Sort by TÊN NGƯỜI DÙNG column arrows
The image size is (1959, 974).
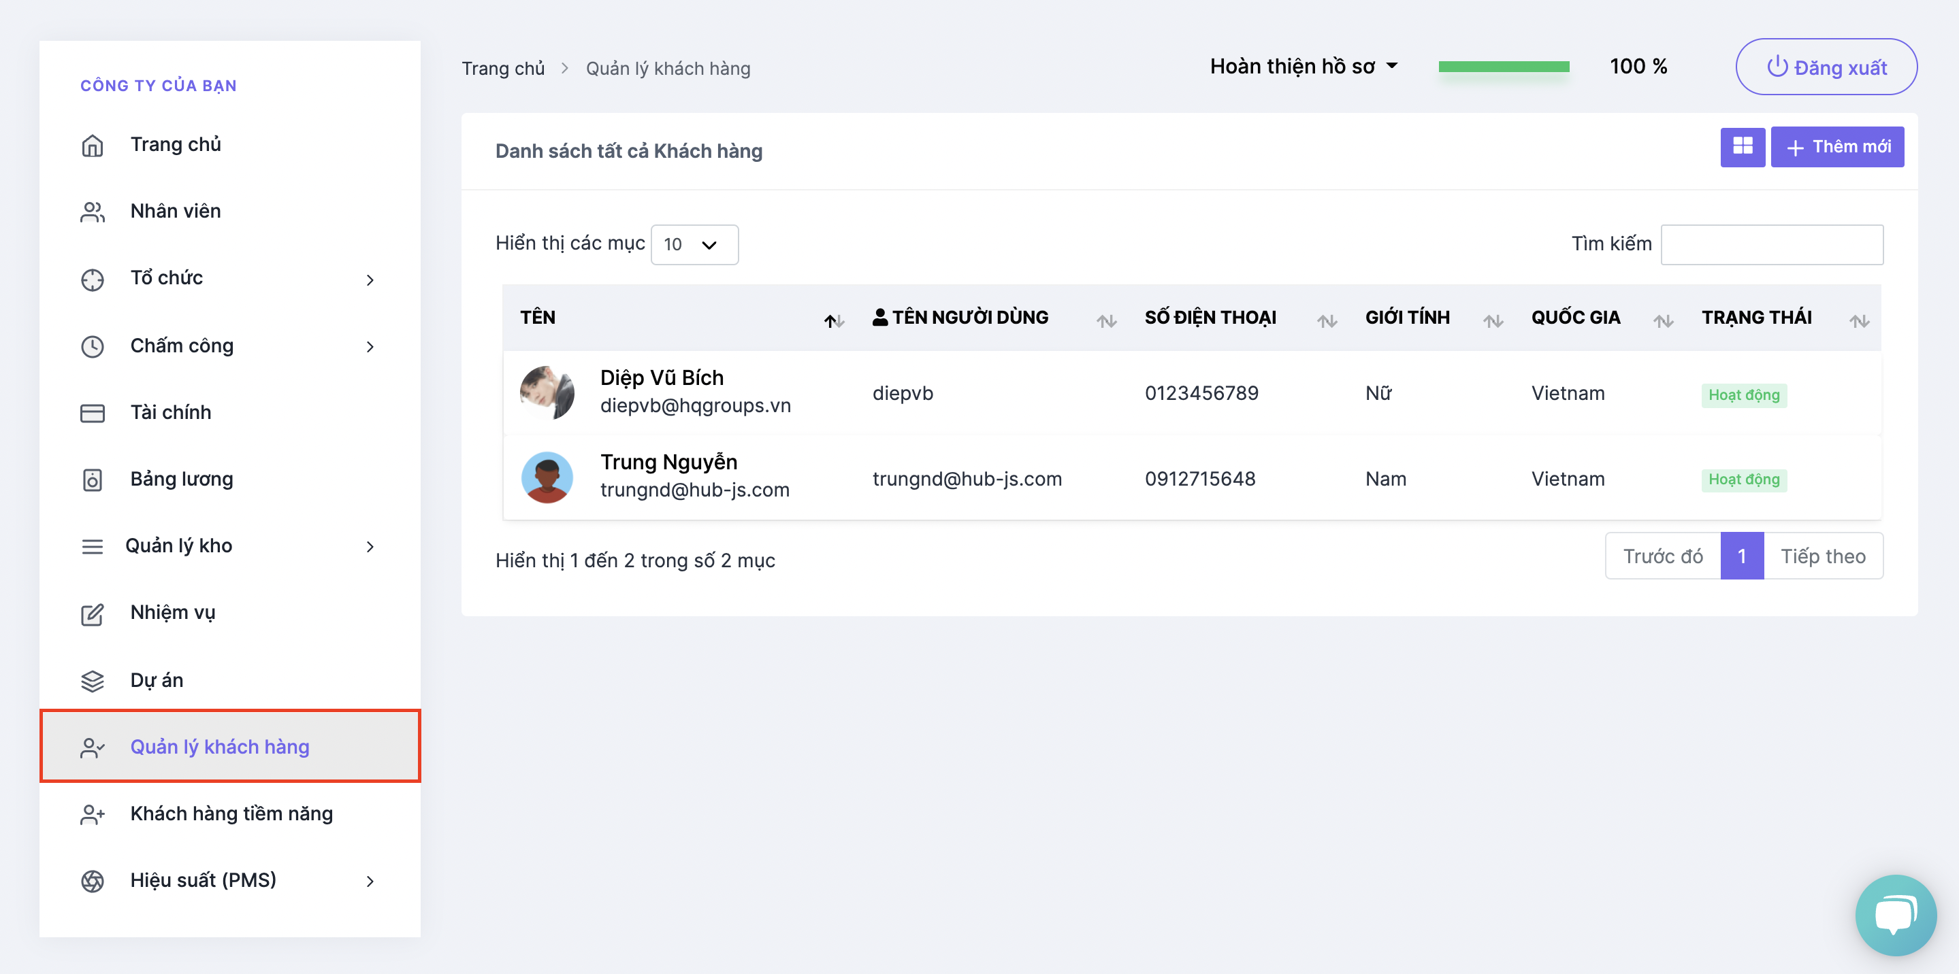click(x=1105, y=320)
